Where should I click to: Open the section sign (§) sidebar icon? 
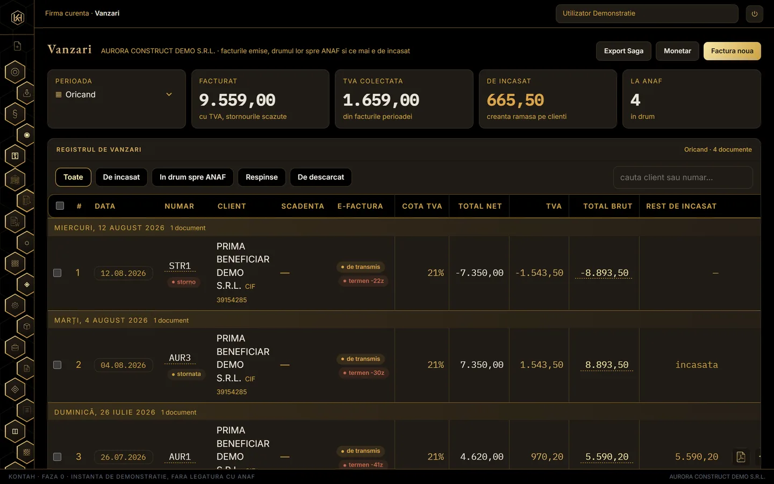(15, 114)
